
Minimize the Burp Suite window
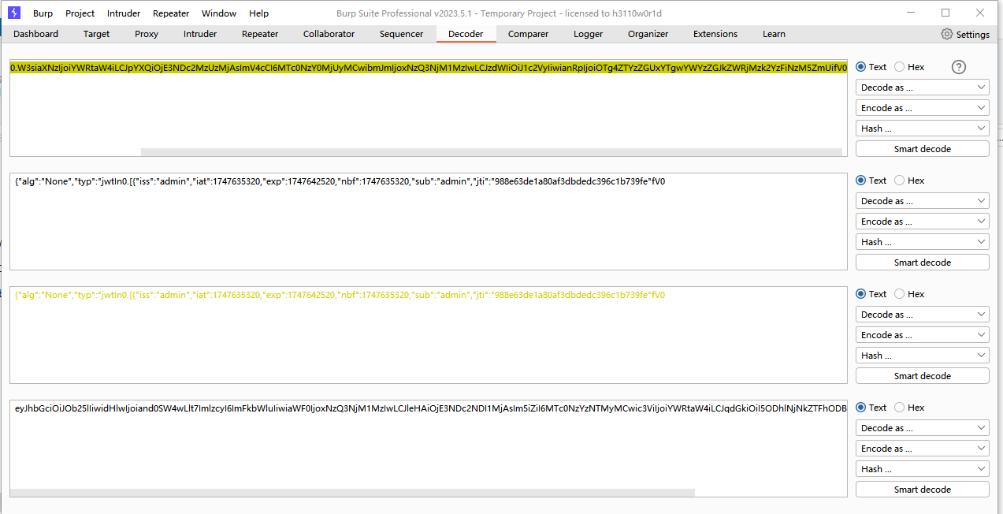[x=911, y=13]
